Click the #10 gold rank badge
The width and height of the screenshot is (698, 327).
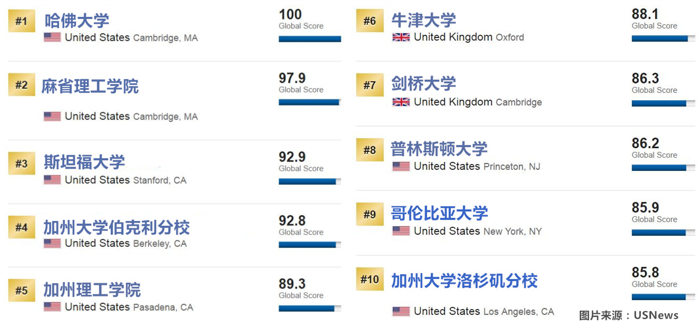(370, 279)
